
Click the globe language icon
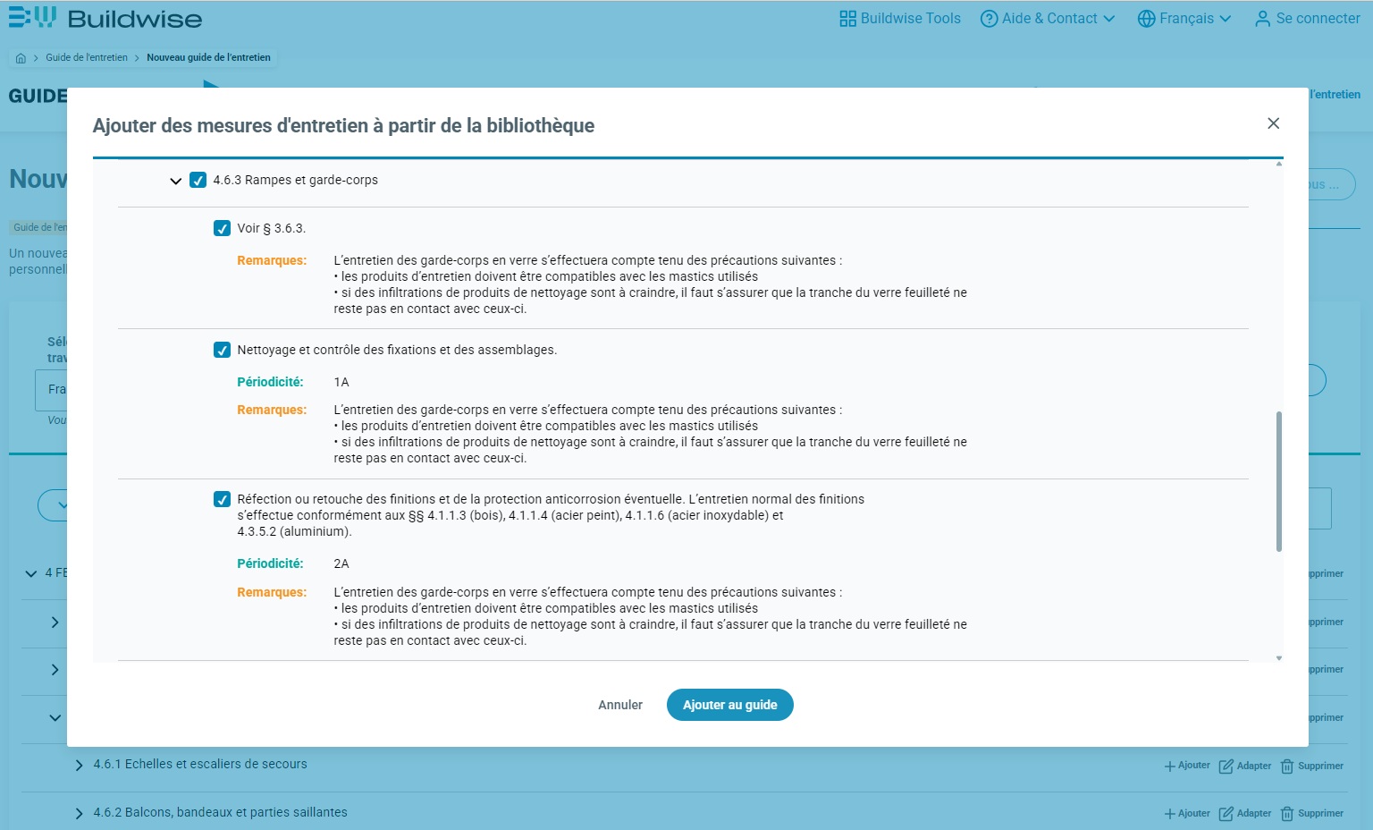tap(1146, 19)
